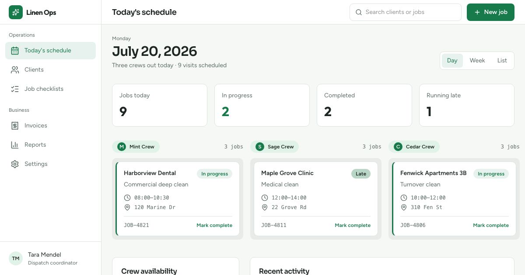
Task: Open Settings in the sidebar
Action: (x=50, y=164)
